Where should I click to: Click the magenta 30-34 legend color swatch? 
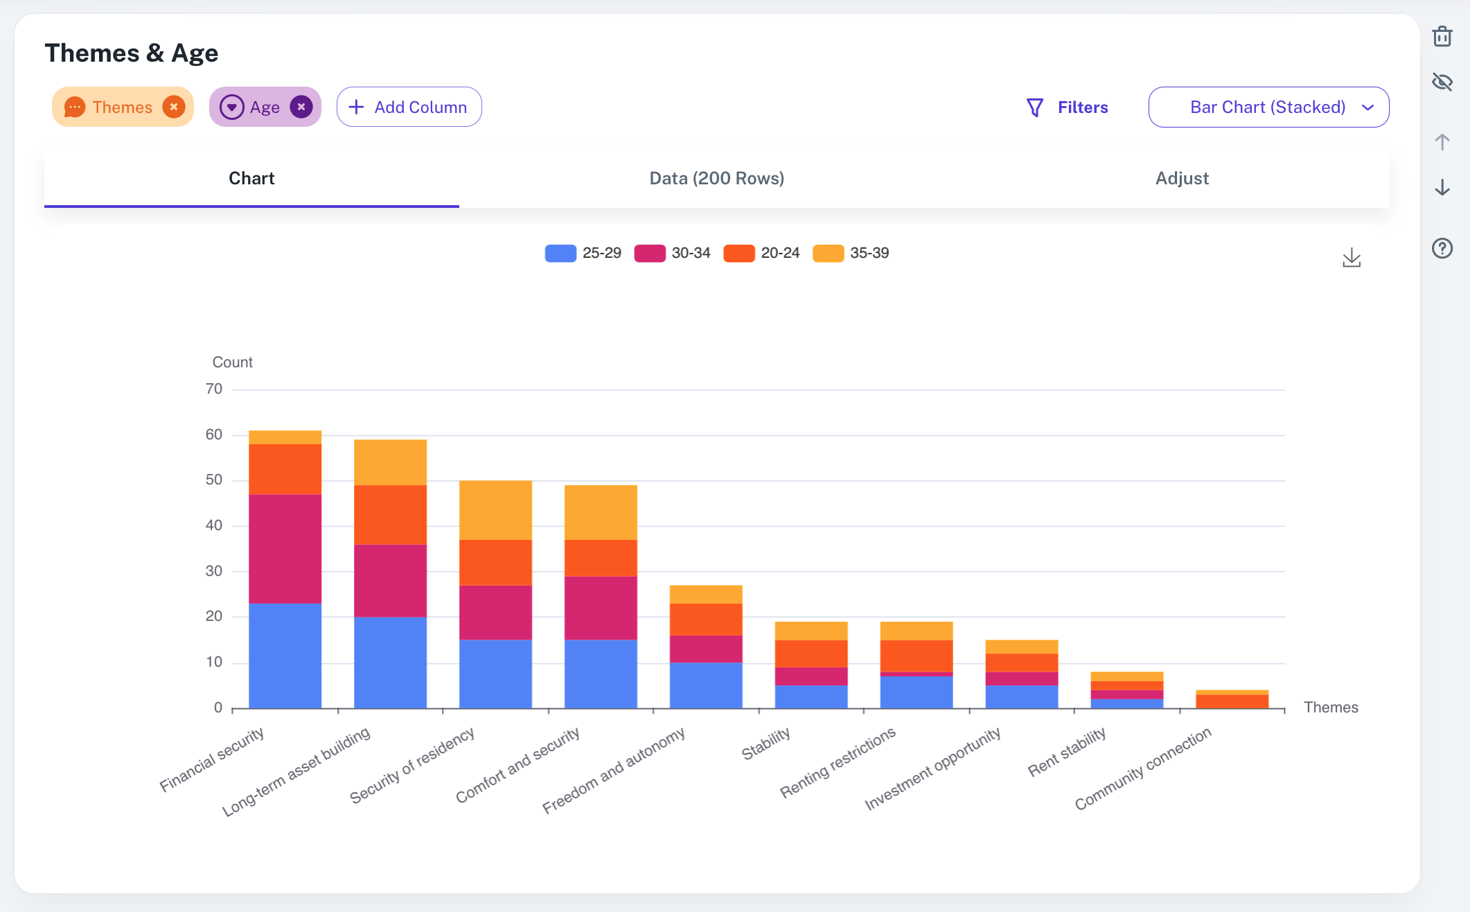650,253
